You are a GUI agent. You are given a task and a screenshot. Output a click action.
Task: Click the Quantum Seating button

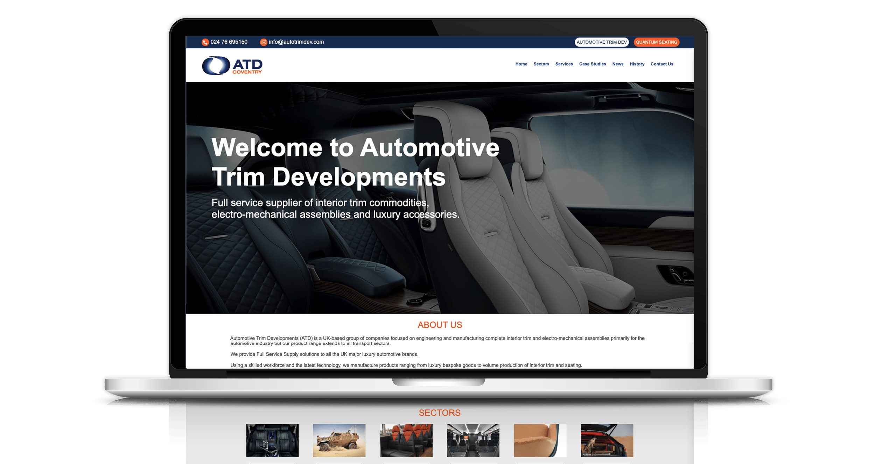[656, 42]
